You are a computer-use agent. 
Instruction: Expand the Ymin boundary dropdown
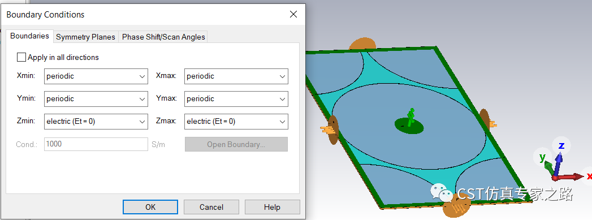coord(96,99)
